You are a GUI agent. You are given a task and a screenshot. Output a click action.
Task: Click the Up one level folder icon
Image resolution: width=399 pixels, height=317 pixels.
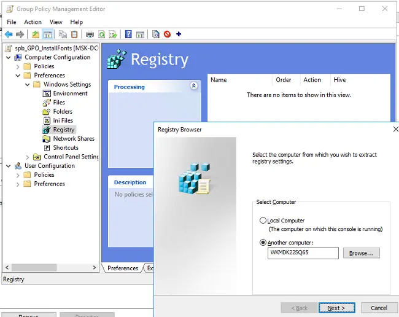click(36, 34)
